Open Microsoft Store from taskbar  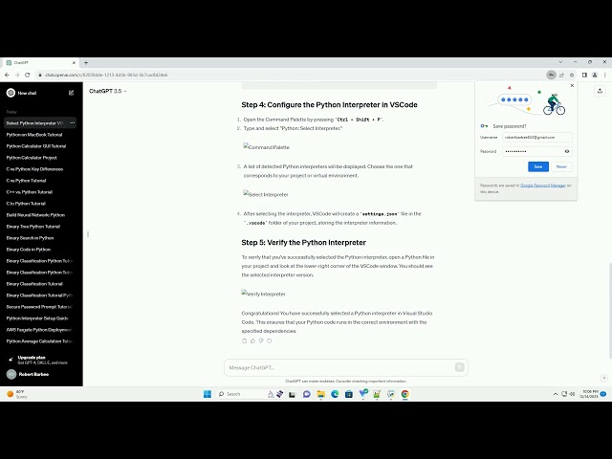point(349,394)
